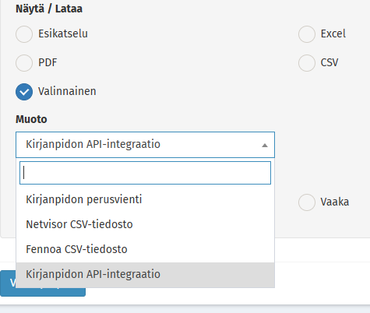Click the CSV label text
This screenshot has height=313, width=370.
click(329, 62)
